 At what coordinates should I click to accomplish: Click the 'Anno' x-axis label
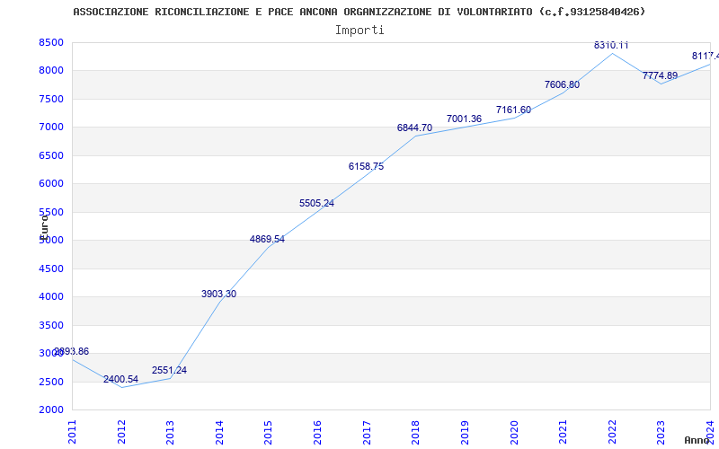point(697,440)
